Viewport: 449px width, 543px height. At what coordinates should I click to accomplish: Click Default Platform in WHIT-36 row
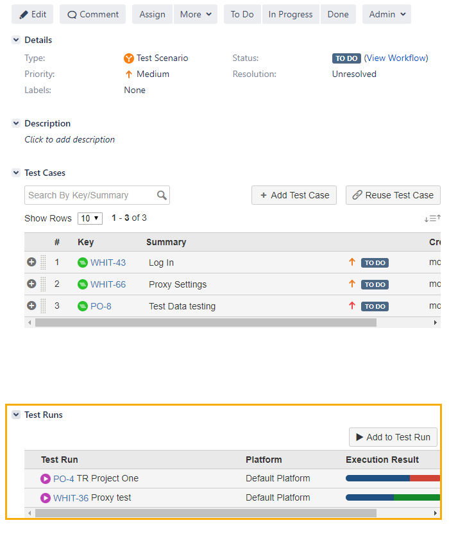278,498
